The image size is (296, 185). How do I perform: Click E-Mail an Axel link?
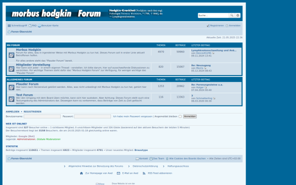130,173
